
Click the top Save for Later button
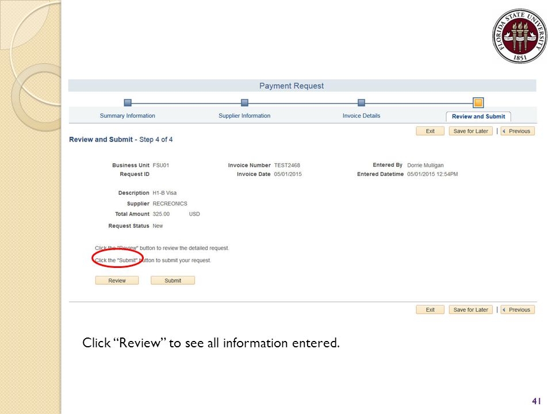[x=471, y=131]
